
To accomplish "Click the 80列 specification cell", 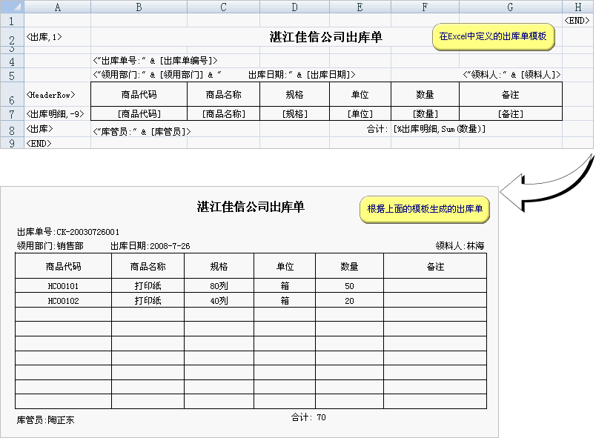I will (x=219, y=285).
